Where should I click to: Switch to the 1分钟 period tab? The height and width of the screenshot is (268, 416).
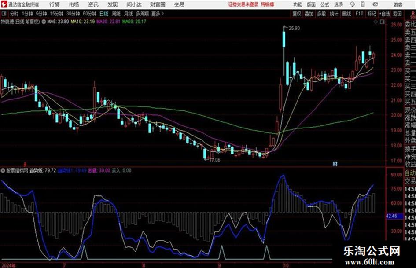coord(27,14)
